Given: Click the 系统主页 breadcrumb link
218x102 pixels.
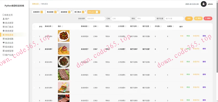Looking at the screenshot, I should (x=35, y=4).
